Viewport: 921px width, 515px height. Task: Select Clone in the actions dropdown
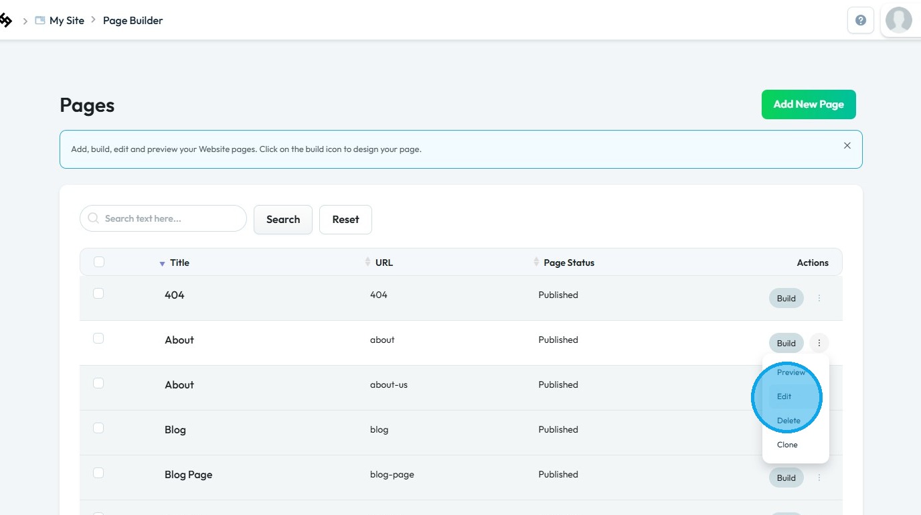[787, 445]
